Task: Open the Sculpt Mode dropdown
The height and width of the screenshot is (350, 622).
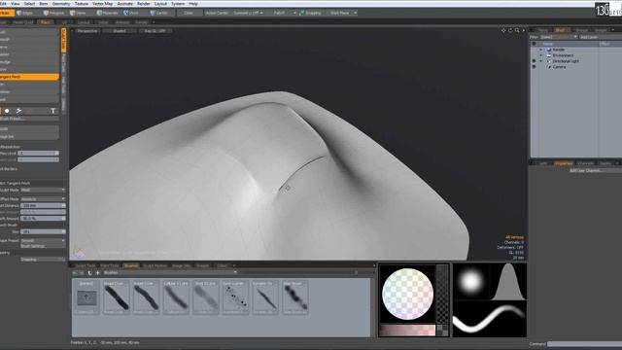Action: (x=43, y=191)
